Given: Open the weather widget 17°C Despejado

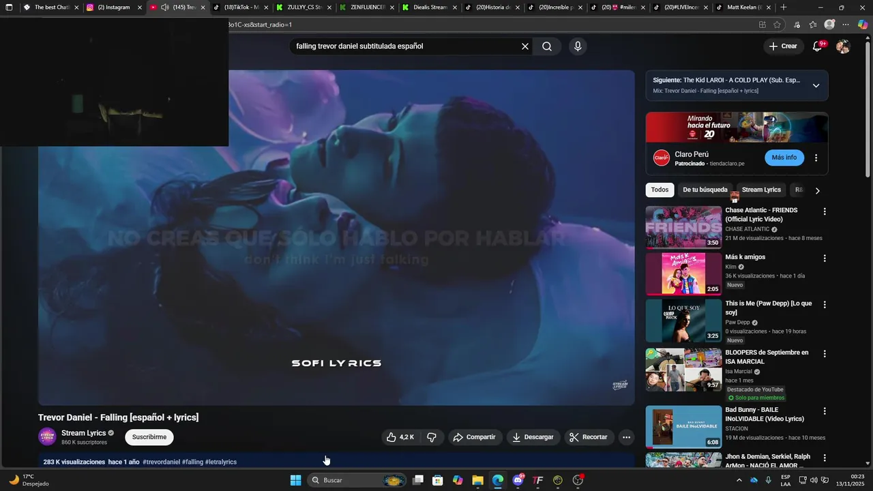Looking at the screenshot, I should [29, 480].
